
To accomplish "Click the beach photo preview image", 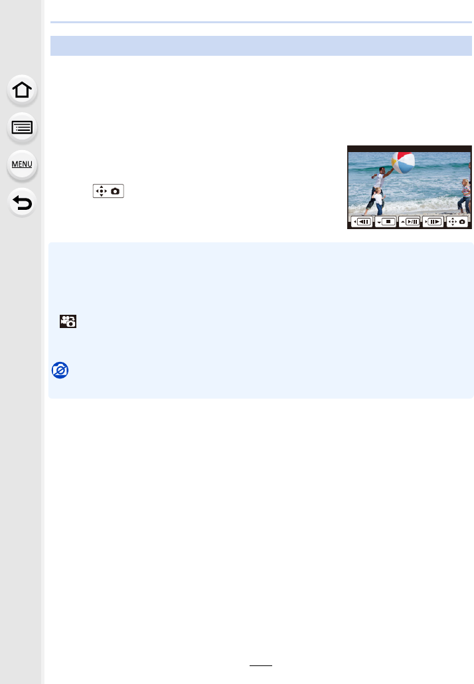I will click(x=410, y=187).
